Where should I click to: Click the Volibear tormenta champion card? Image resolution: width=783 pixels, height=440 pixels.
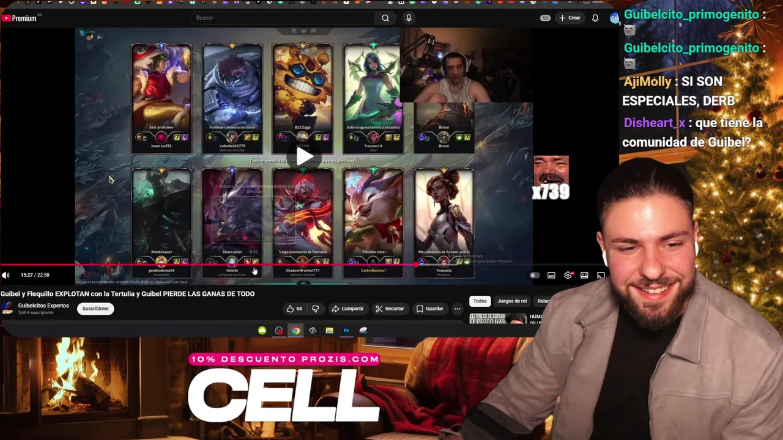tap(232, 98)
